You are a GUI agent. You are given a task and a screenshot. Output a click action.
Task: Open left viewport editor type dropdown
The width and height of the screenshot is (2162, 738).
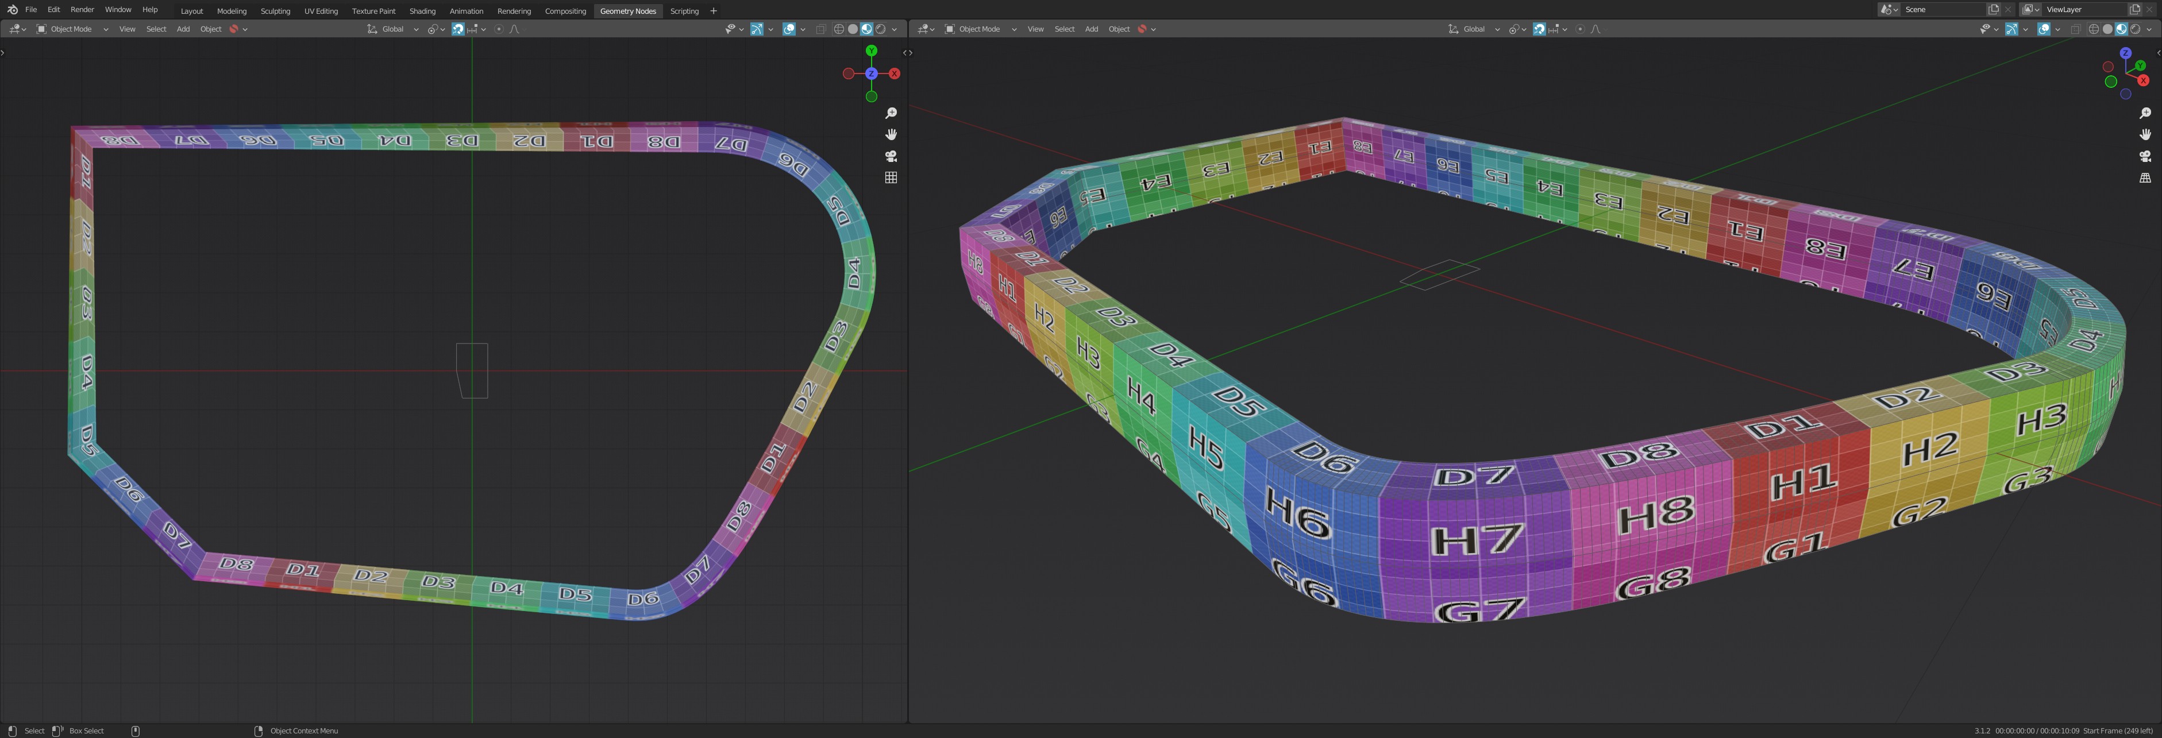click(17, 29)
